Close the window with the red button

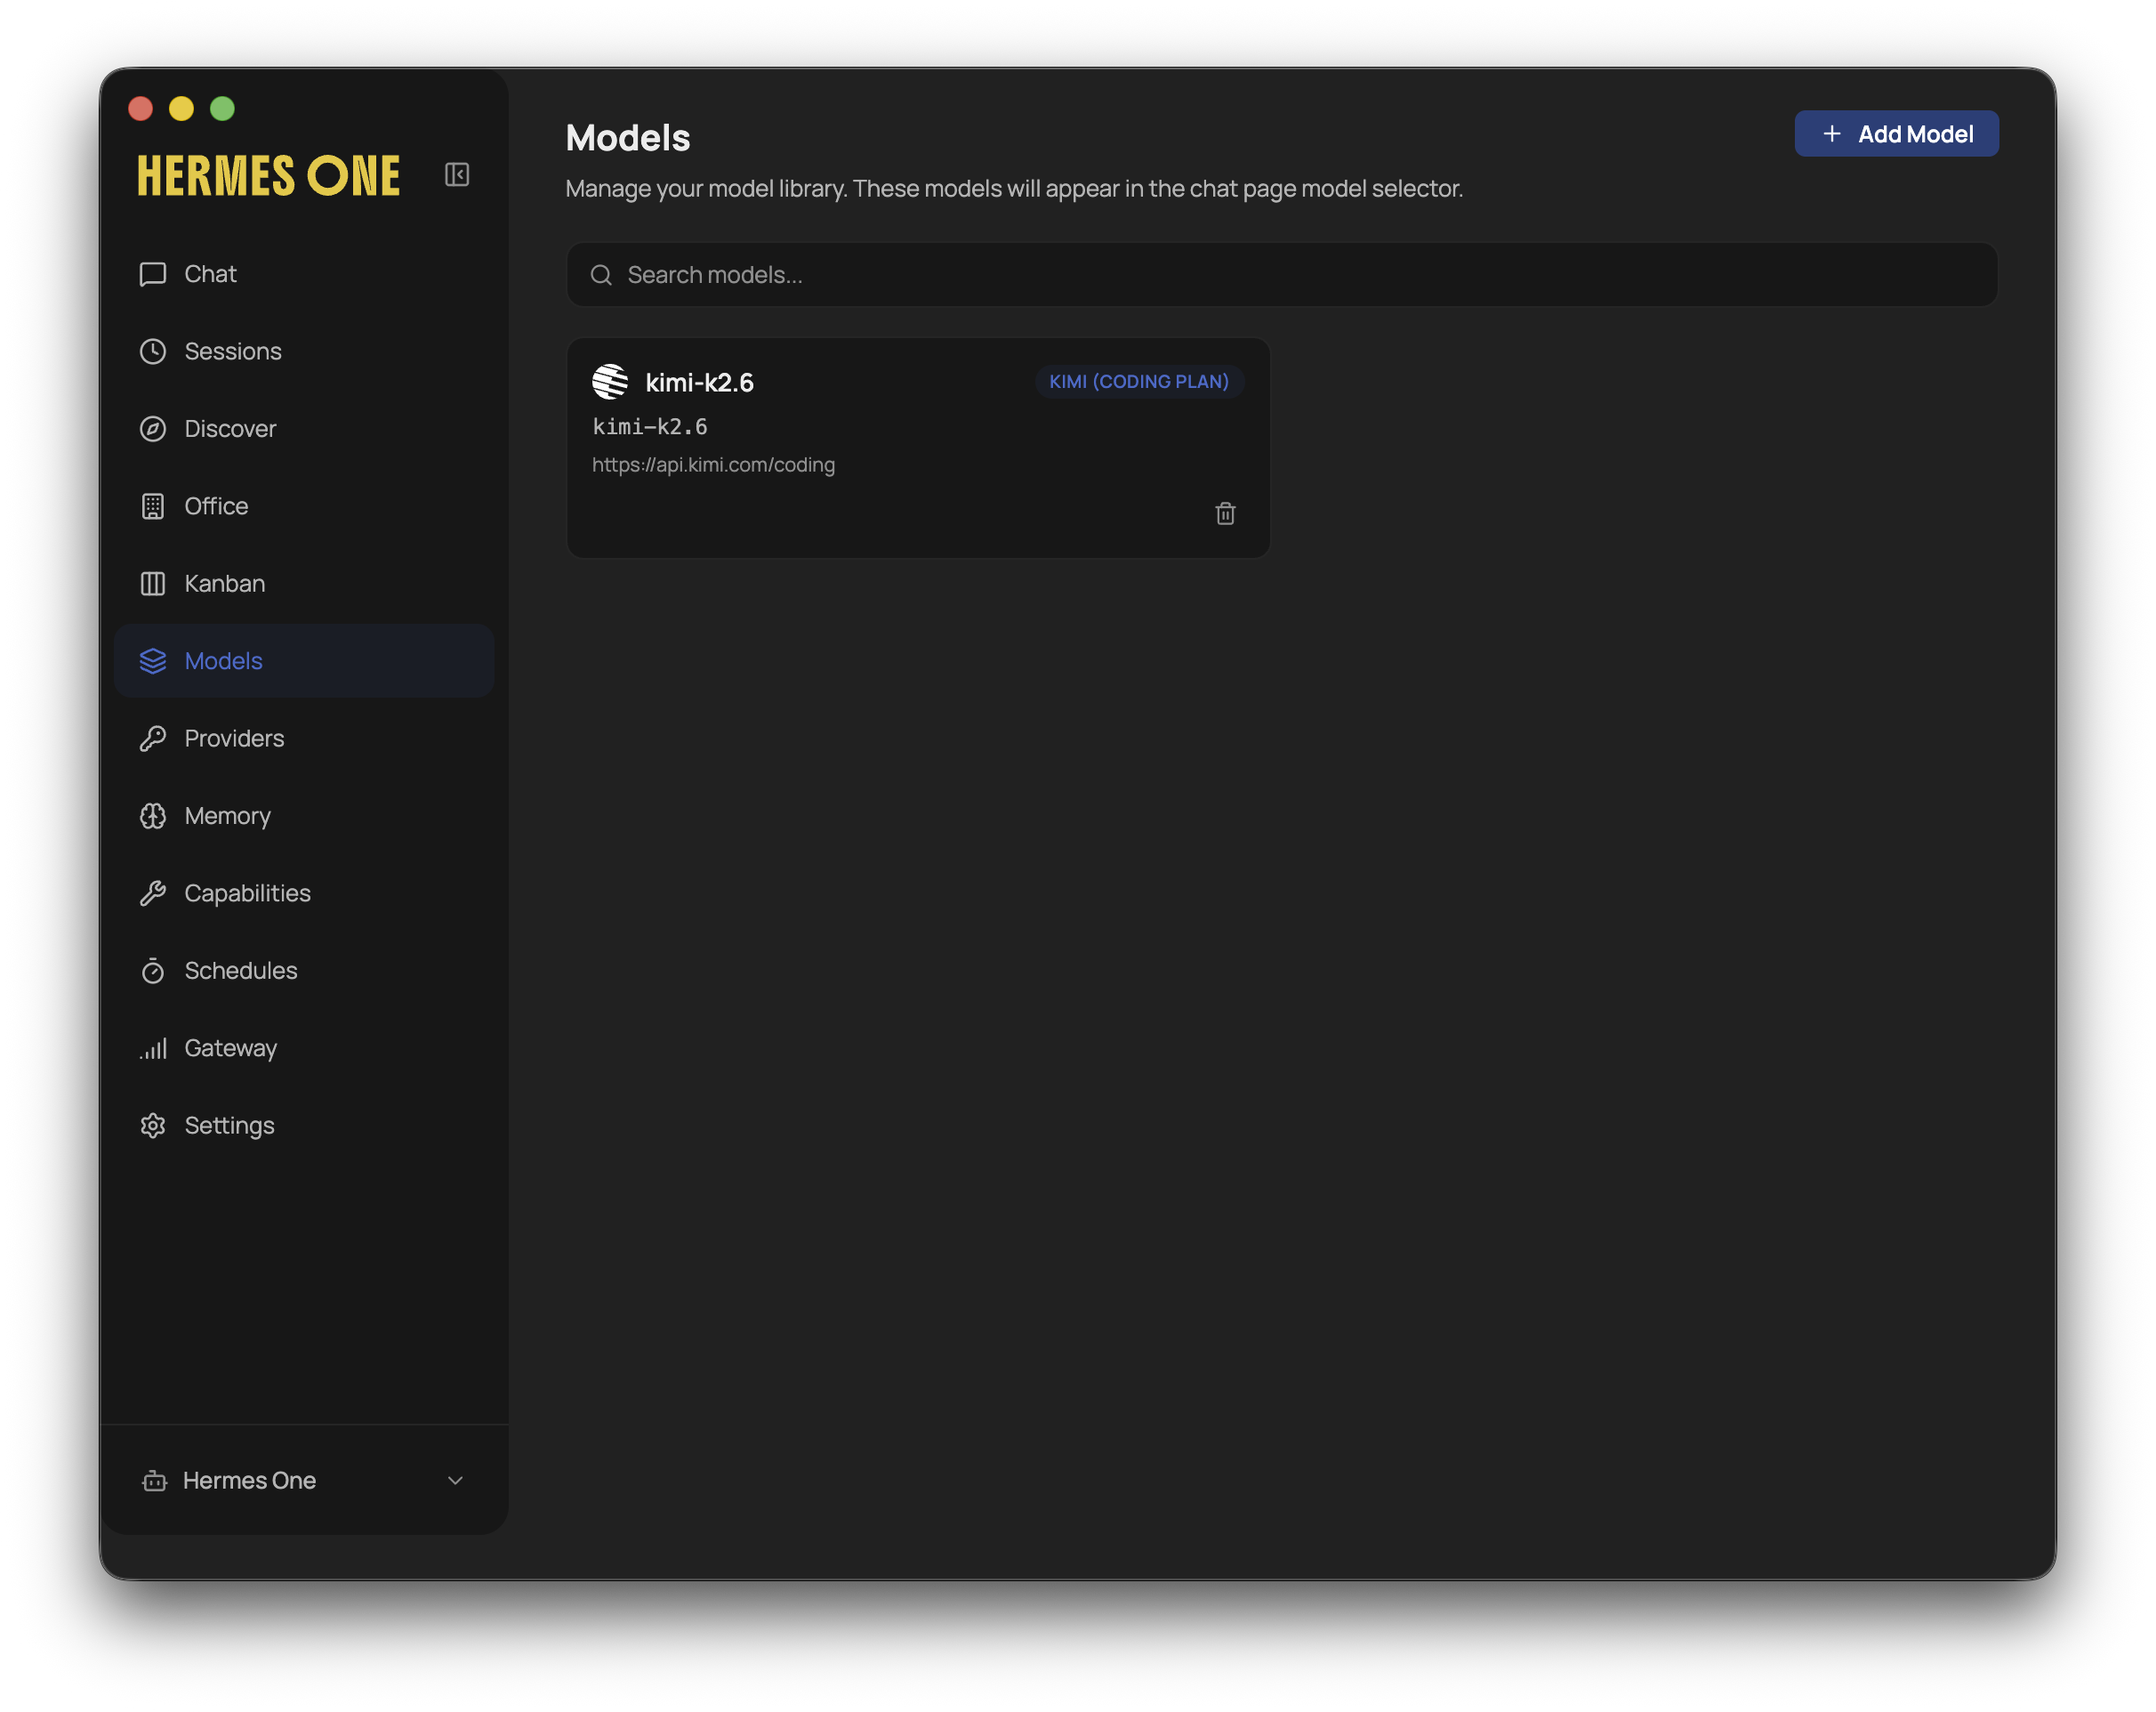tap(141, 108)
